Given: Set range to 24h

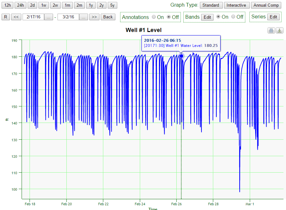Looking at the screenshot, I should pos(20,5).
